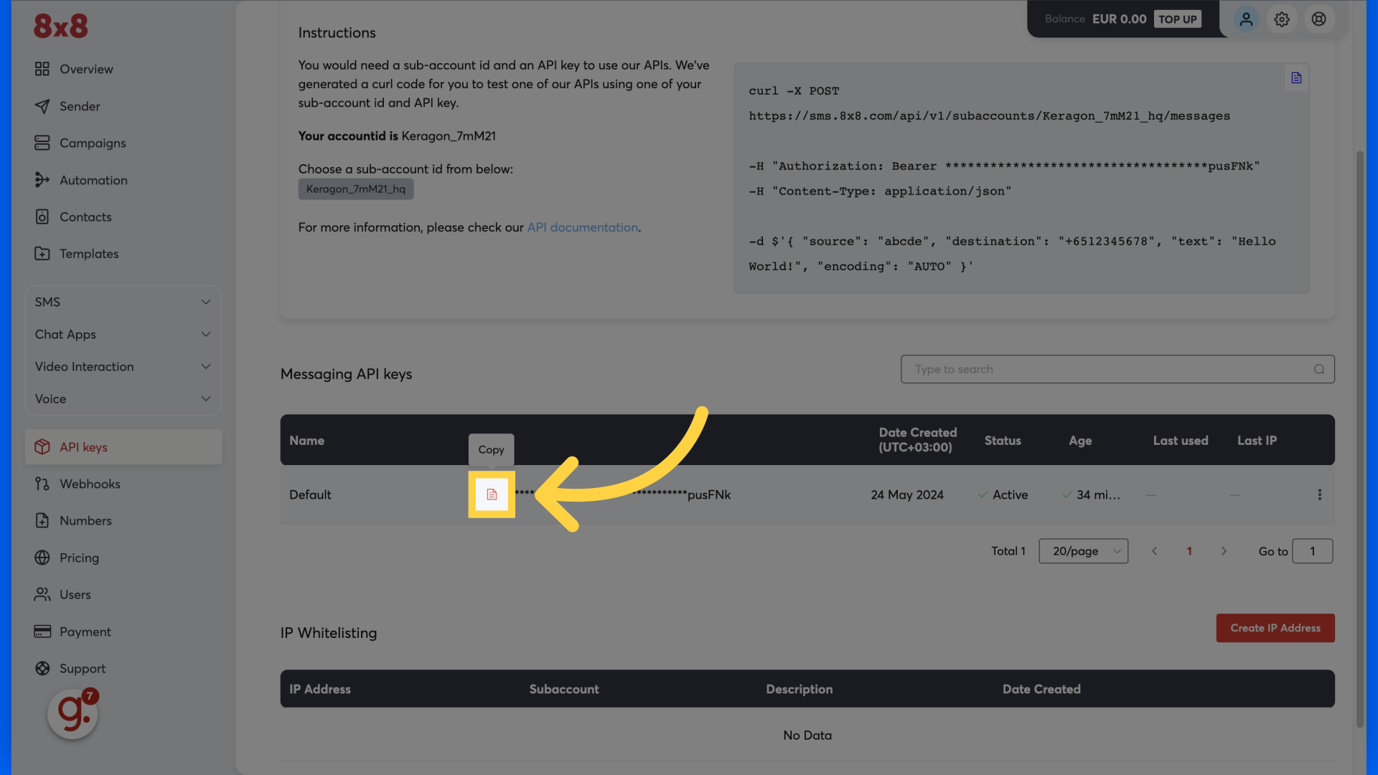Open Sender paper-plane icon
Screen dimensions: 1378x775
coord(42,106)
